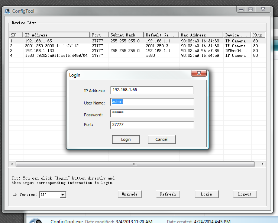278x223 pixels.
Task: Click the bottom Login button in ConfigTool
Action: tap(206, 194)
